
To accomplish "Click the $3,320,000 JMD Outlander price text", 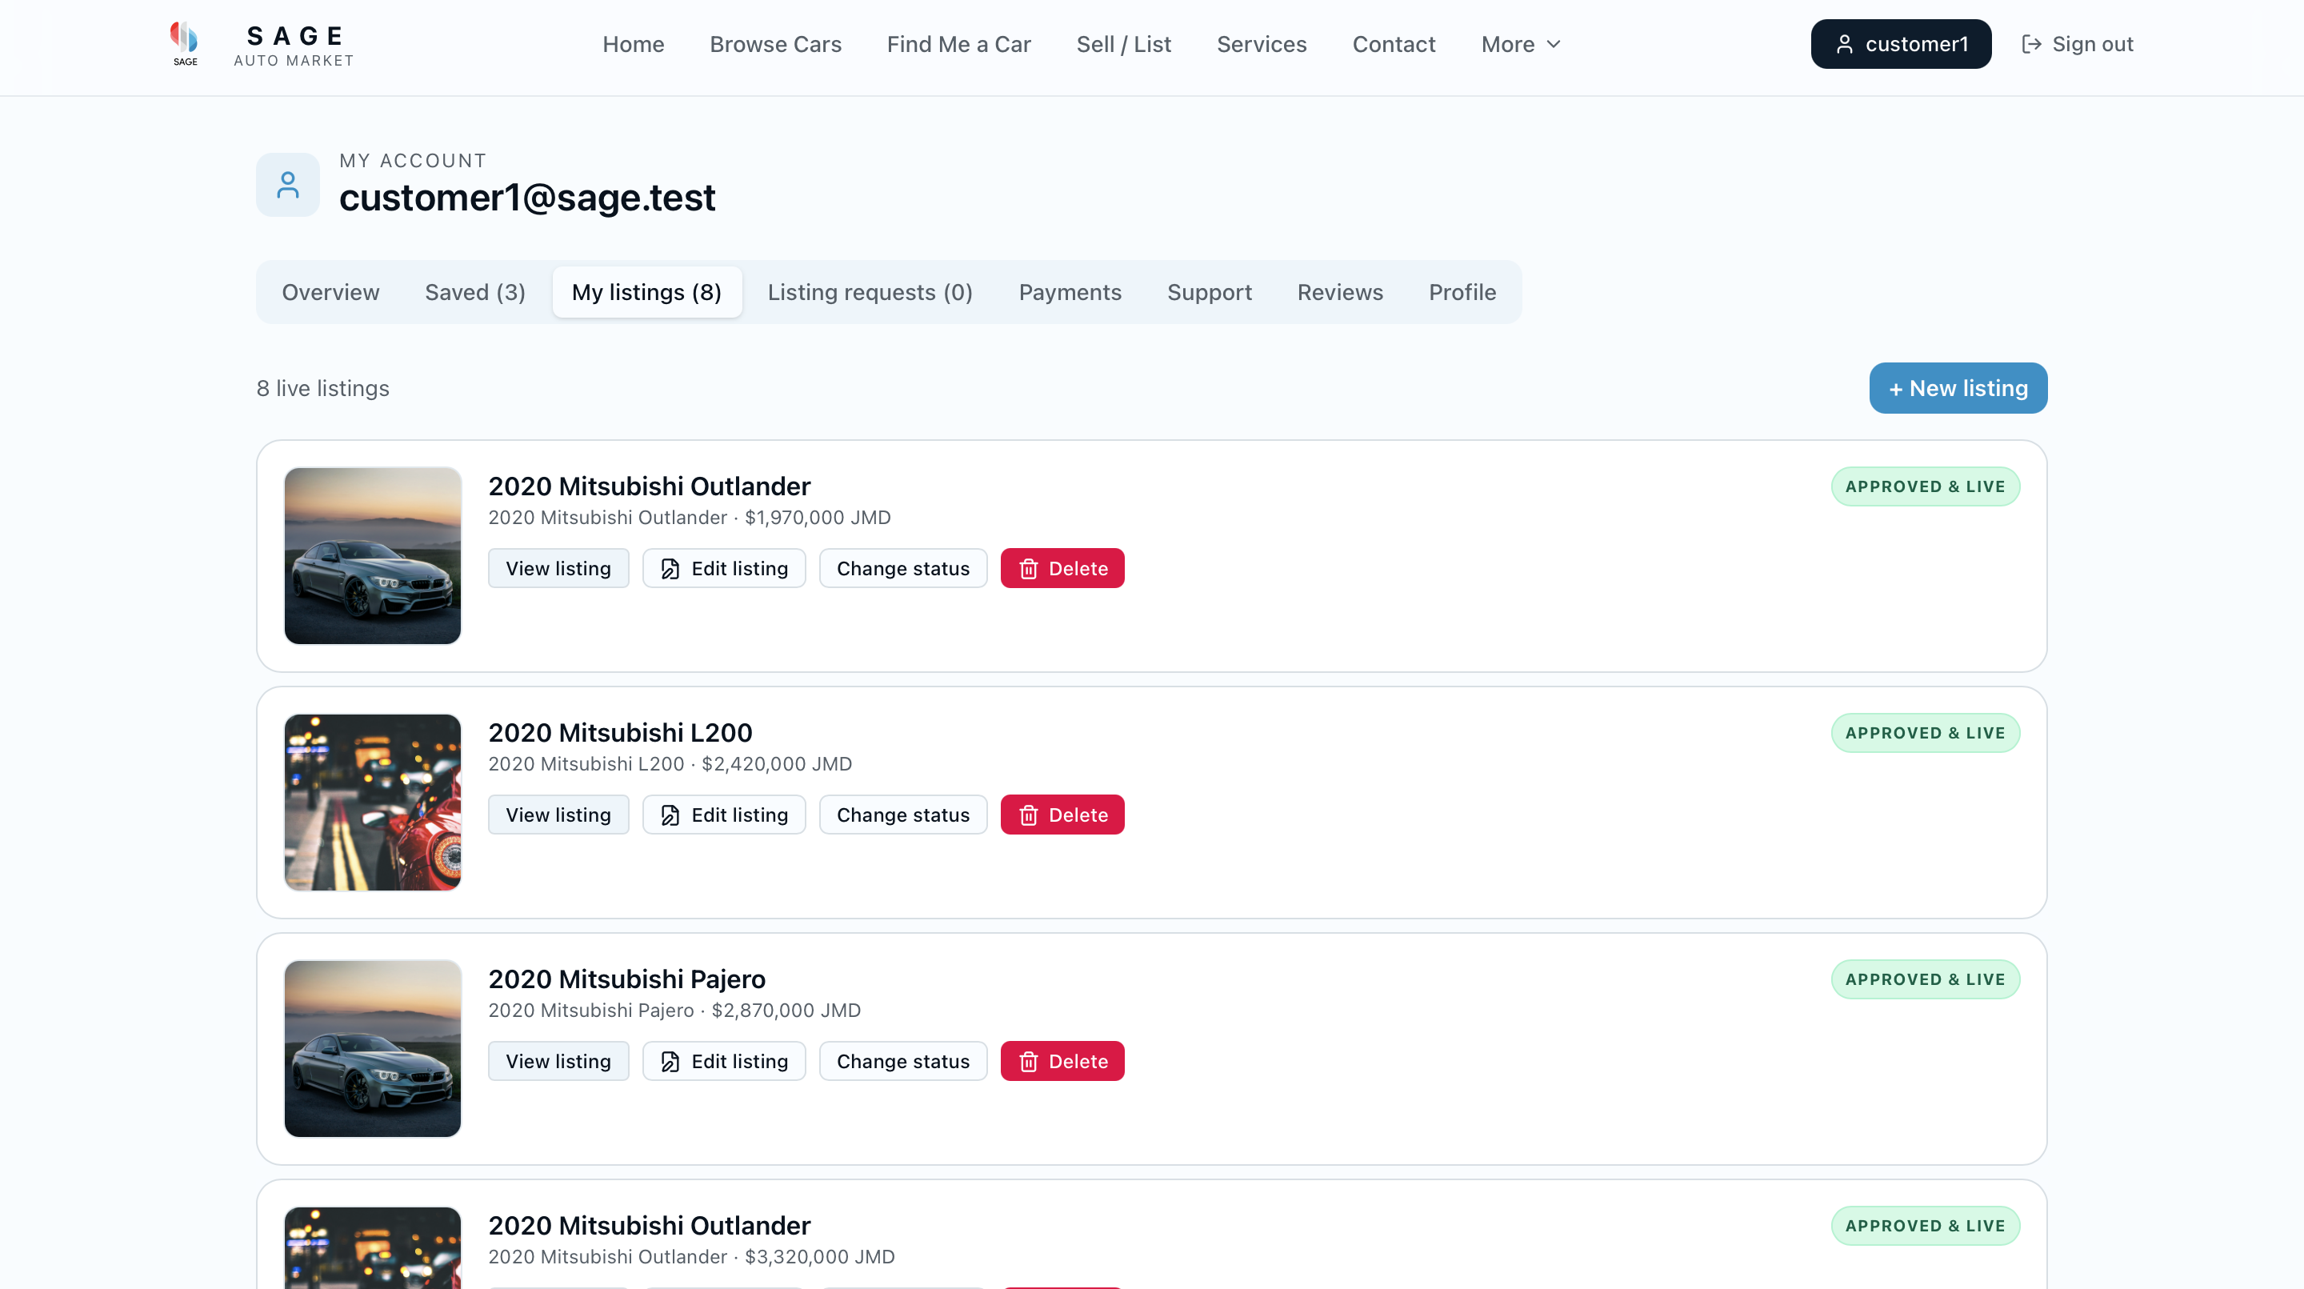I will tap(819, 1257).
